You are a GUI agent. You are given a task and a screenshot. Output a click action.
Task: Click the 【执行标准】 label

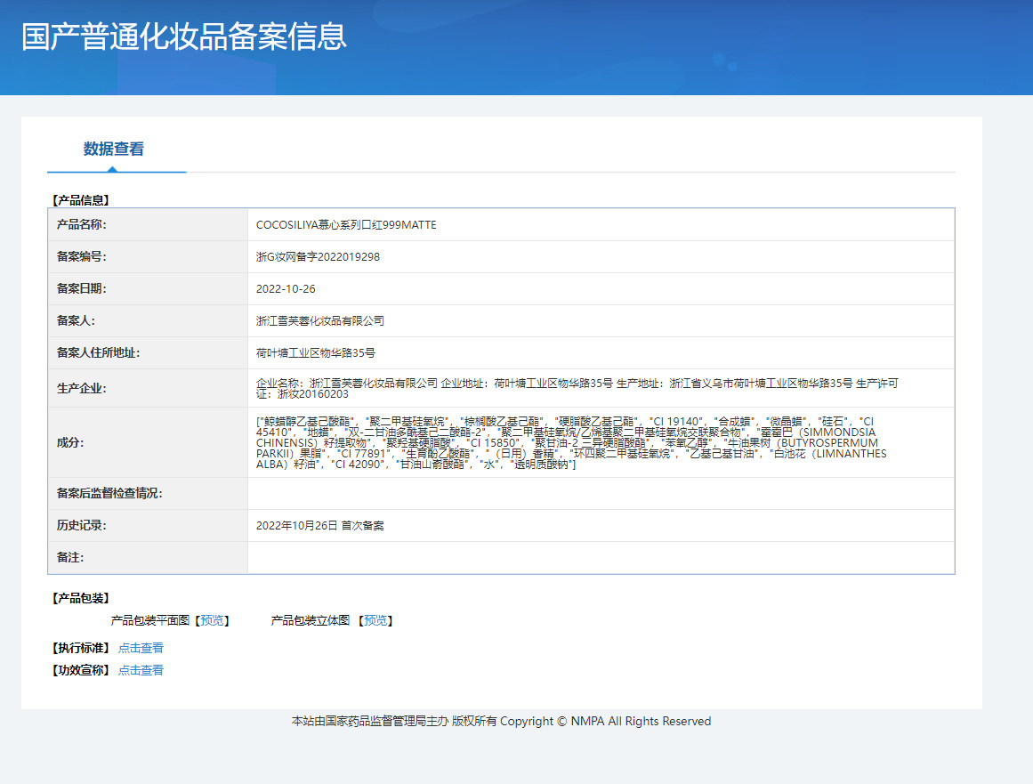point(80,648)
